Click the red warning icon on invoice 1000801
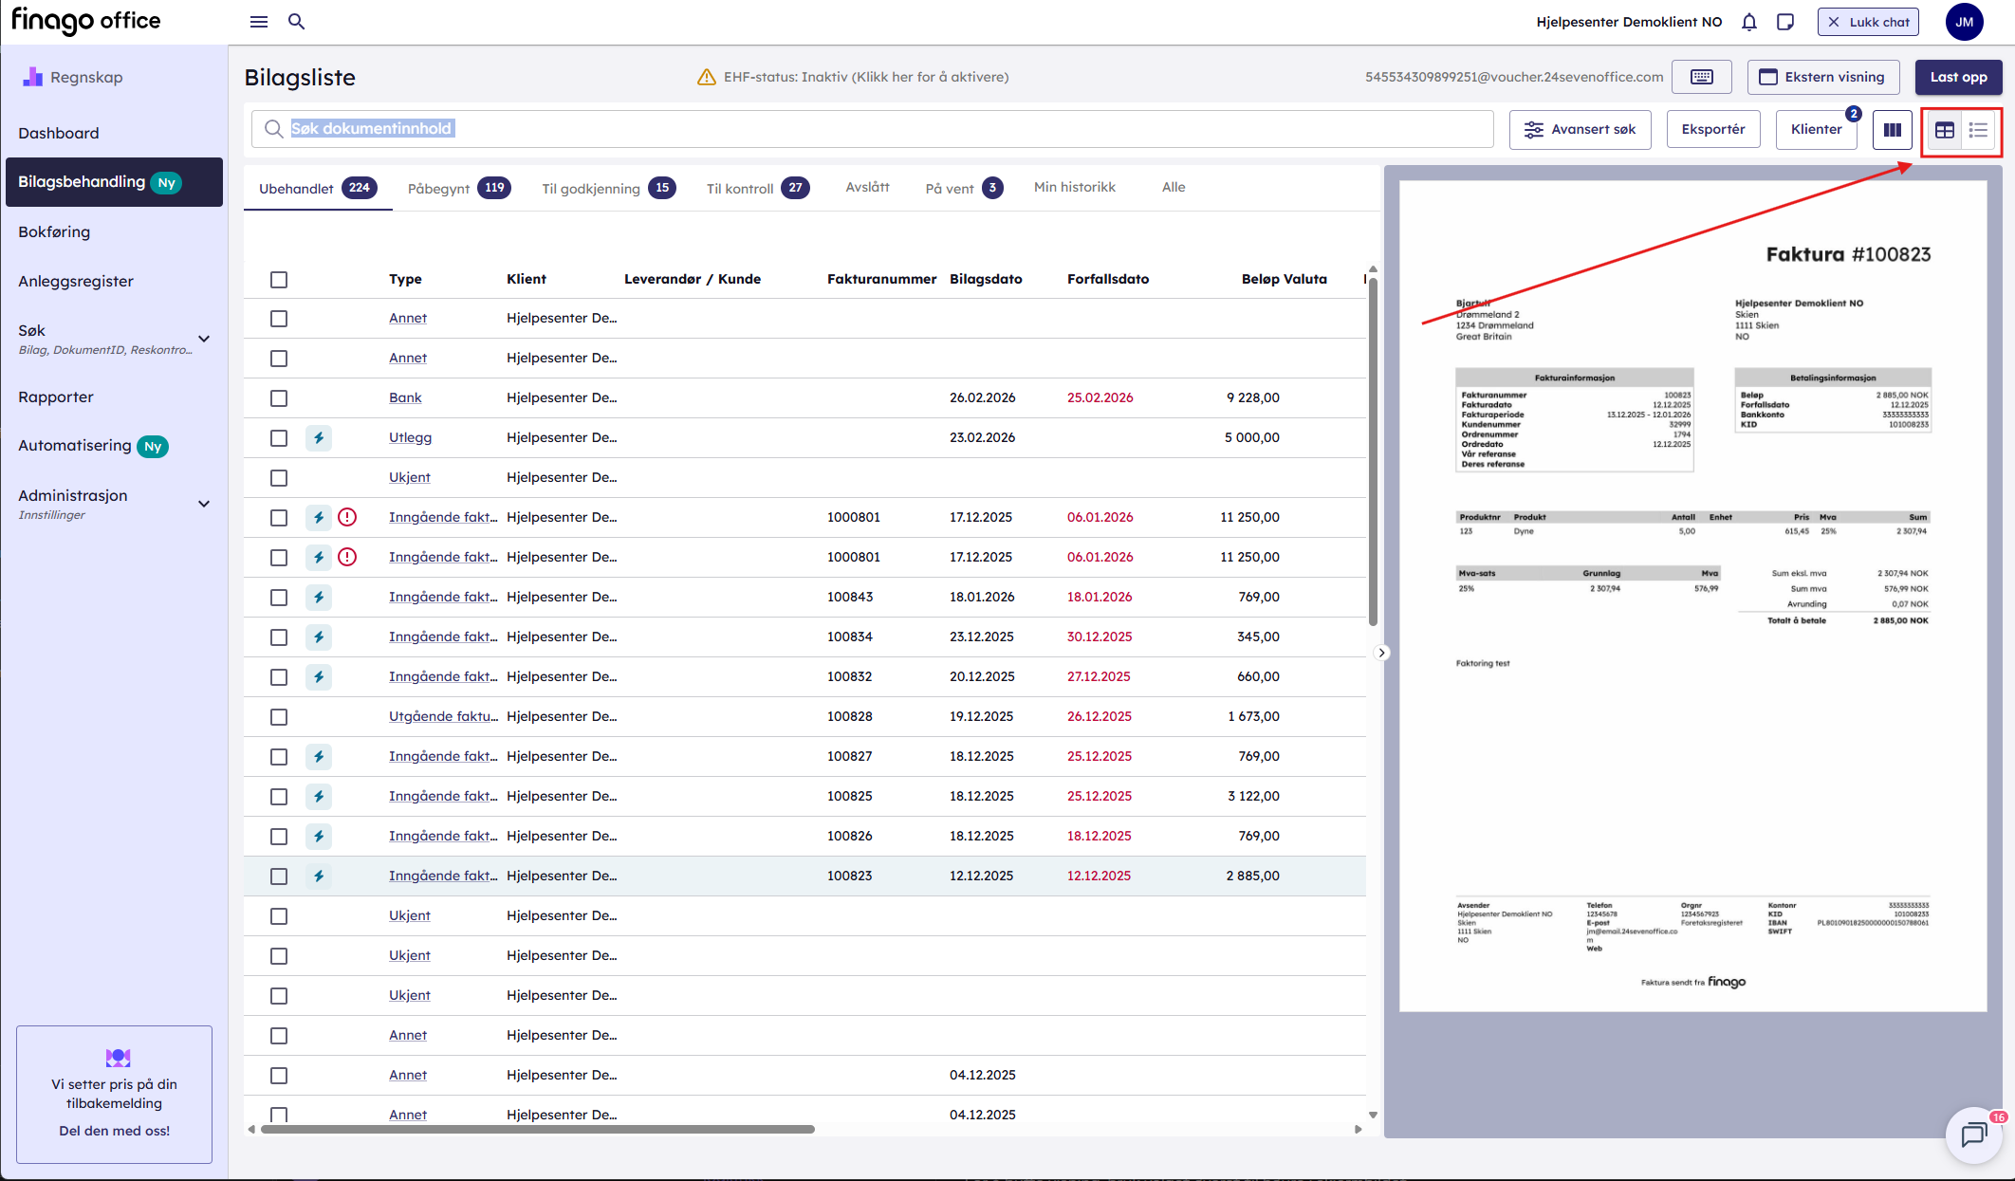Image resolution: width=2015 pixels, height=1181 pixels. 347,517
